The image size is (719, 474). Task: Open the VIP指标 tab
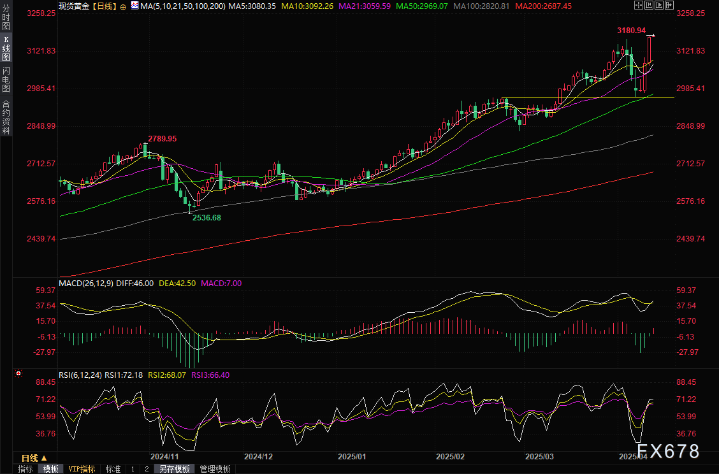[82, 469]
